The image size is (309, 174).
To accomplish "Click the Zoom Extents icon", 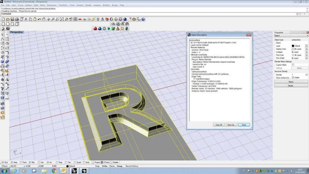I will (x=62, y=19).
